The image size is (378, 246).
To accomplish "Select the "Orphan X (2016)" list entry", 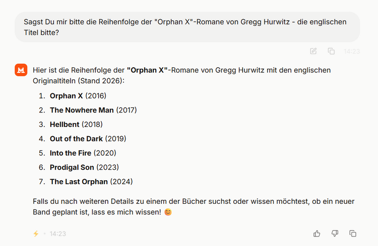I will 78,95.
